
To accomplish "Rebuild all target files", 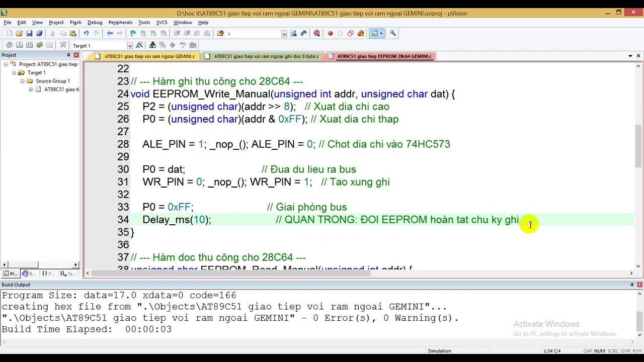I will pos(29,45).
